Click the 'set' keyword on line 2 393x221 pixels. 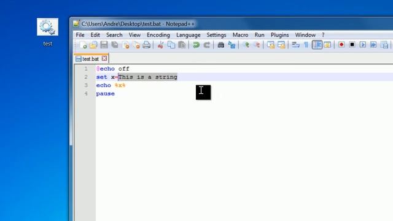(102, 77)
